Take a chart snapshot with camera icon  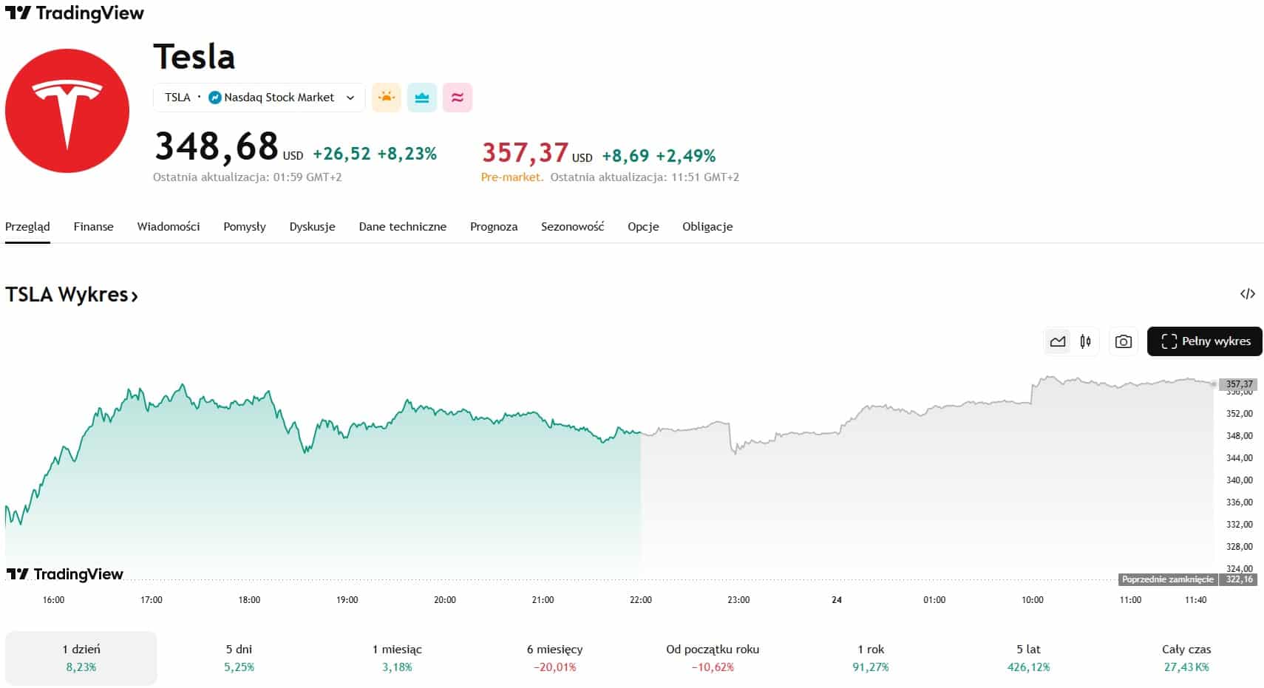tap(1123, 341)
